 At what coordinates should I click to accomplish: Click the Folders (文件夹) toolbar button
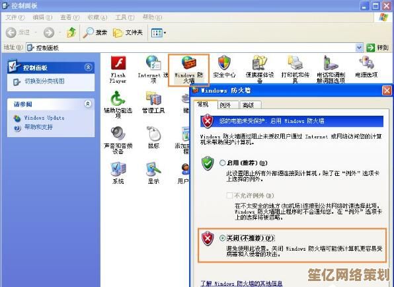tap(128, 32)
